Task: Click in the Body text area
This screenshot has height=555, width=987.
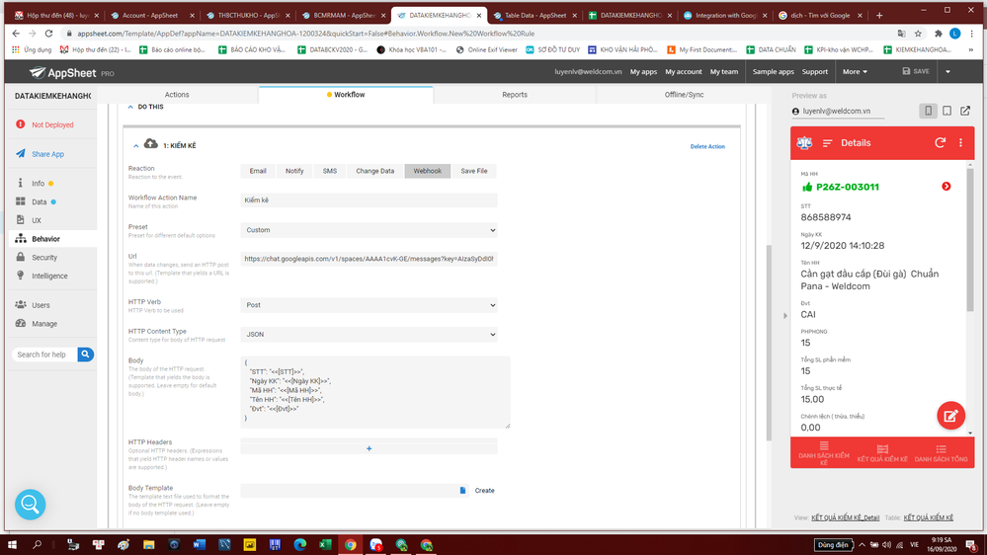Action: [375, 392]
